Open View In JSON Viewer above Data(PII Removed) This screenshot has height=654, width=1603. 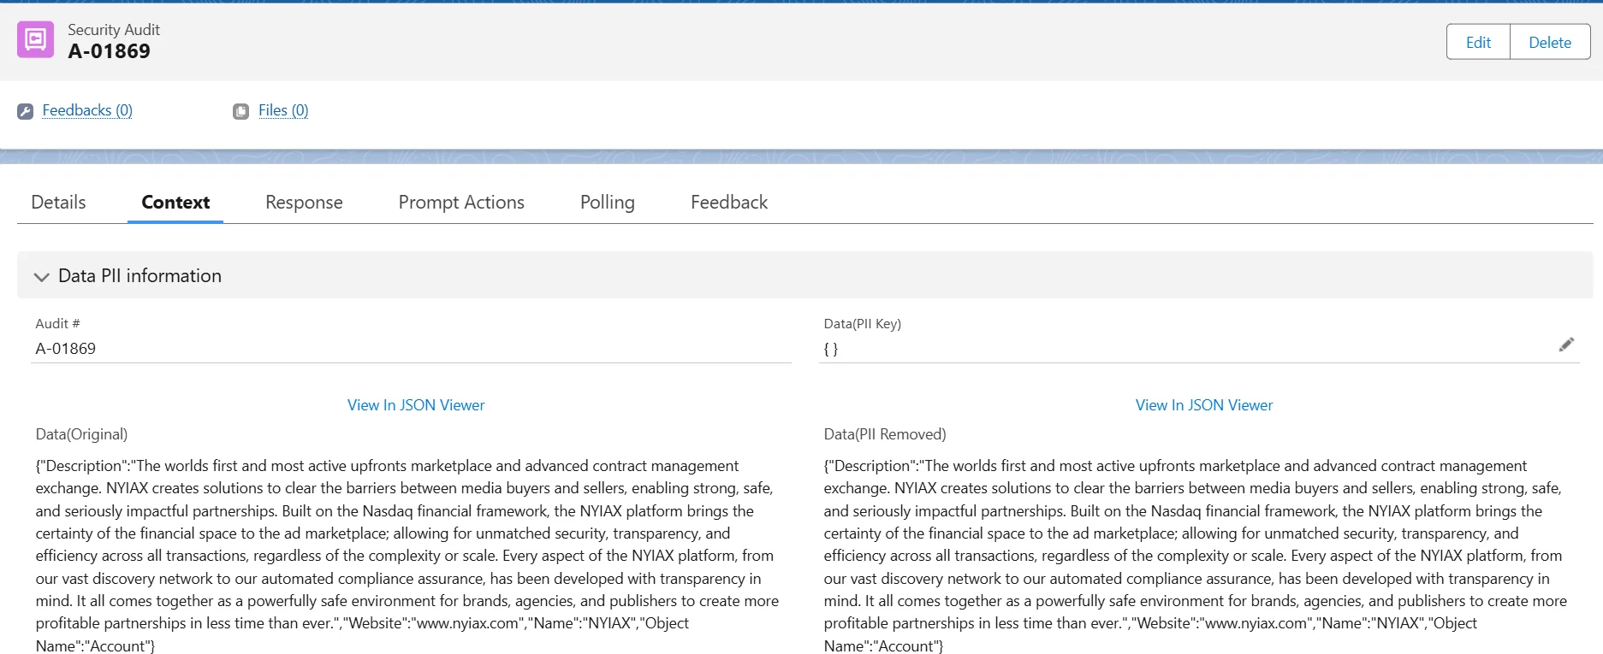click(1203, 405)
